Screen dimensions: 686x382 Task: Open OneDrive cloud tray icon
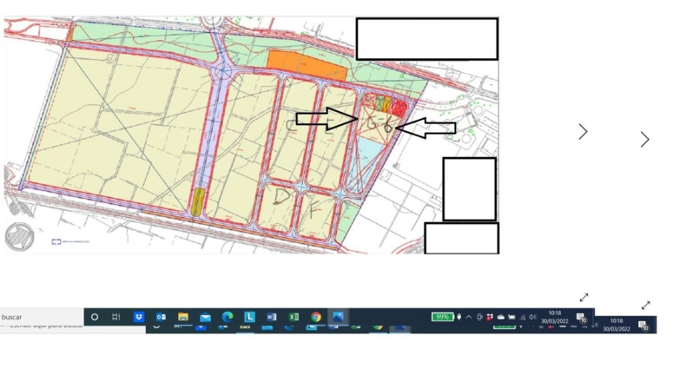[x=501, y=317]
